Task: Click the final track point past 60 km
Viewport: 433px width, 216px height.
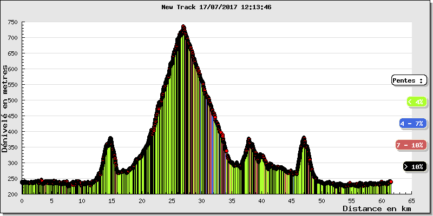Action: (x=390, y=182)
